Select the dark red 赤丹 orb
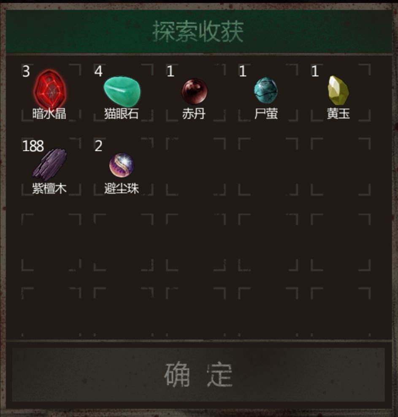This screenshot has width=398, height=417. [x=194, y=91]
